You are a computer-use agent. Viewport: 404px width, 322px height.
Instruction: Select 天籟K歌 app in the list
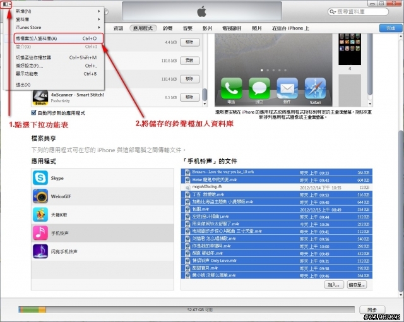pos(102,215)
